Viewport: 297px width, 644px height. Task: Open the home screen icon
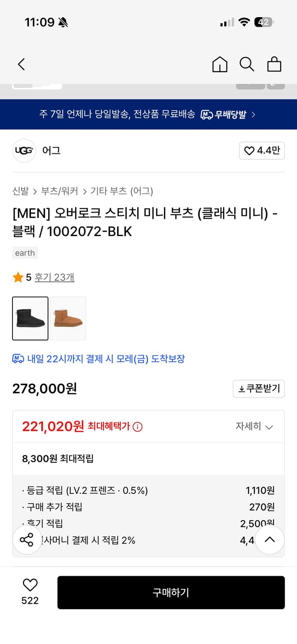coord(220,64)
